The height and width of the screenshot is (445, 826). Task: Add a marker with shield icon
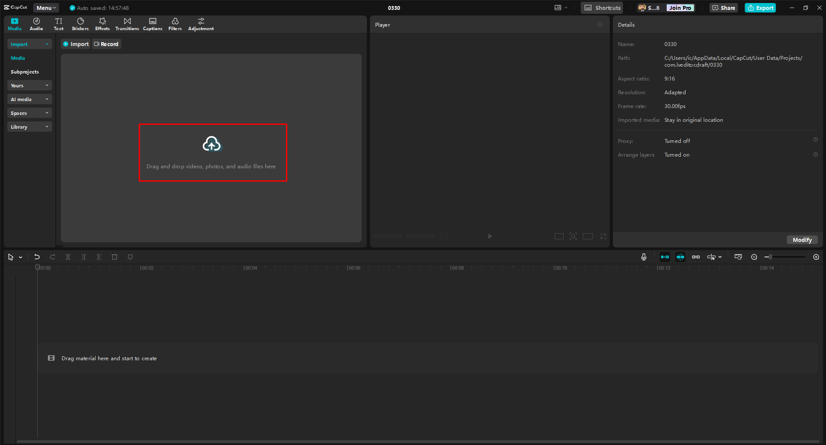click(x=130, y=257)
